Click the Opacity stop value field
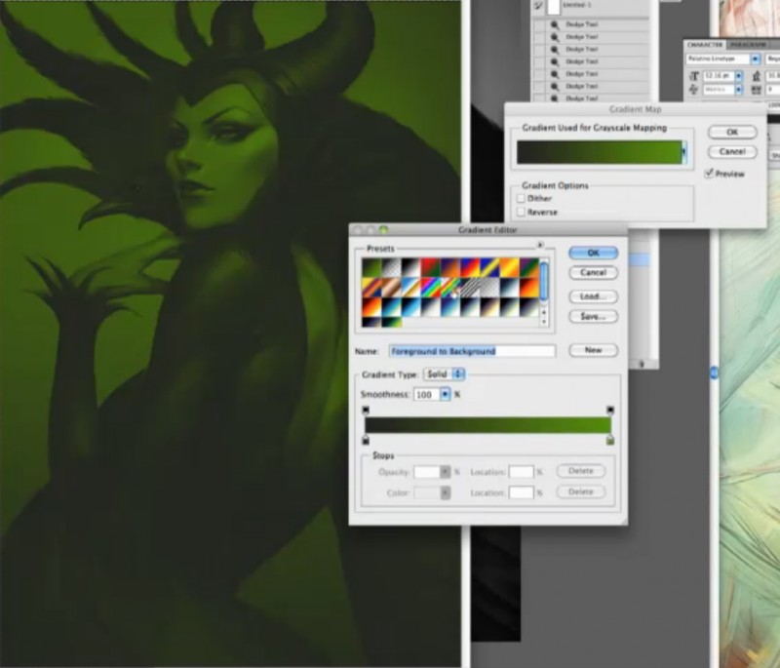The width and height of the screenshot is (780, 668). 427,472
